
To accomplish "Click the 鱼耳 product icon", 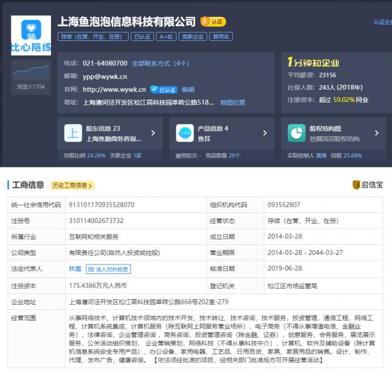I will 185,133.
